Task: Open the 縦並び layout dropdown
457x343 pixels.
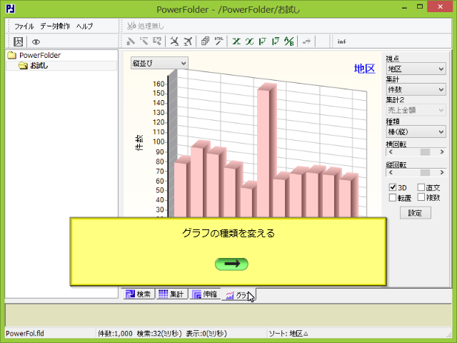Action: pyautogui.click(x=159, y=63)
